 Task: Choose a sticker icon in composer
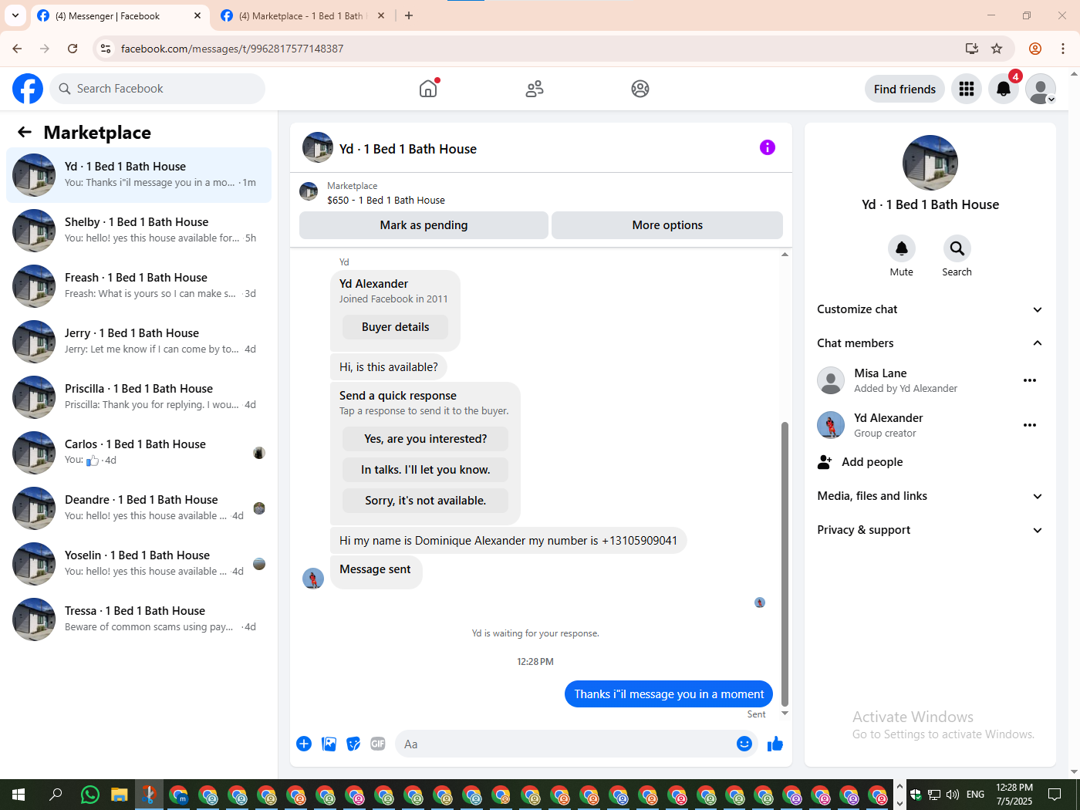[353, 744]
